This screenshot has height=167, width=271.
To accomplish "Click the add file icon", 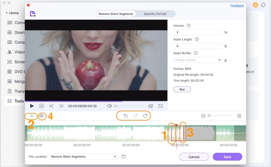I will pos(33,14).
